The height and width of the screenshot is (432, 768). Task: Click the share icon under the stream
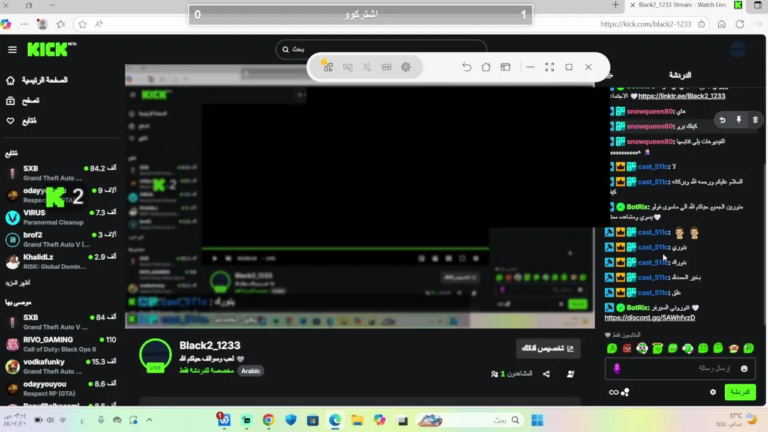[x=546, y=374]
